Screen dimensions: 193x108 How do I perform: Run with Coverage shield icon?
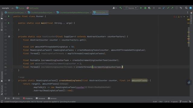point(149,8)
